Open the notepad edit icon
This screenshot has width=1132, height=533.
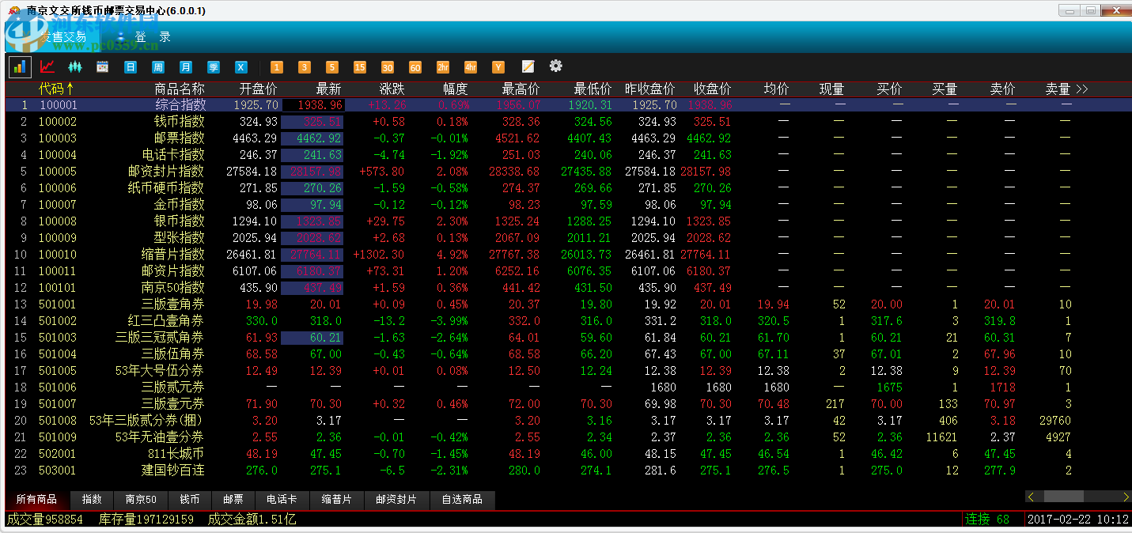528,66
